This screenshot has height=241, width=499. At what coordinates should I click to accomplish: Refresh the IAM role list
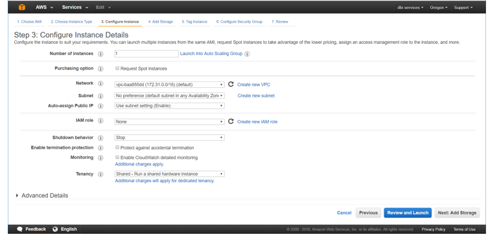click(231, 121)
